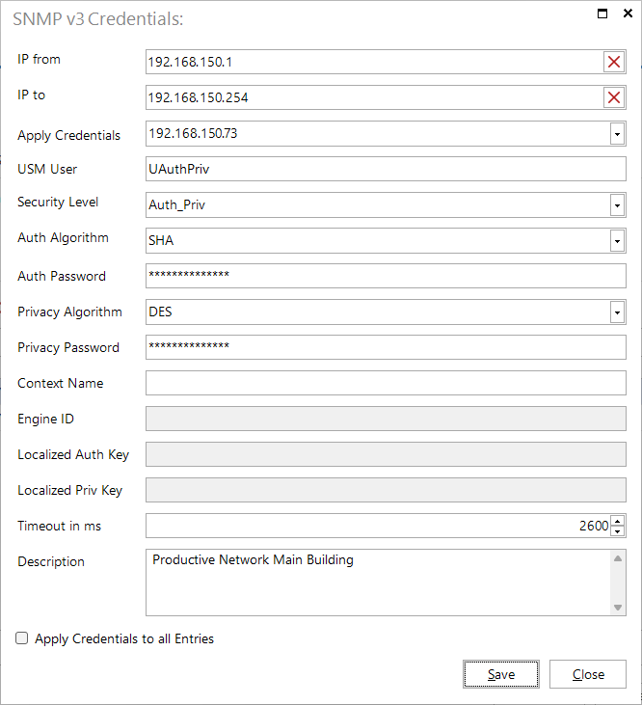This screenshot has height=705, width=642.
Task: Edit the USM User field
Action: pyautogui.click(x=386, y=169)
